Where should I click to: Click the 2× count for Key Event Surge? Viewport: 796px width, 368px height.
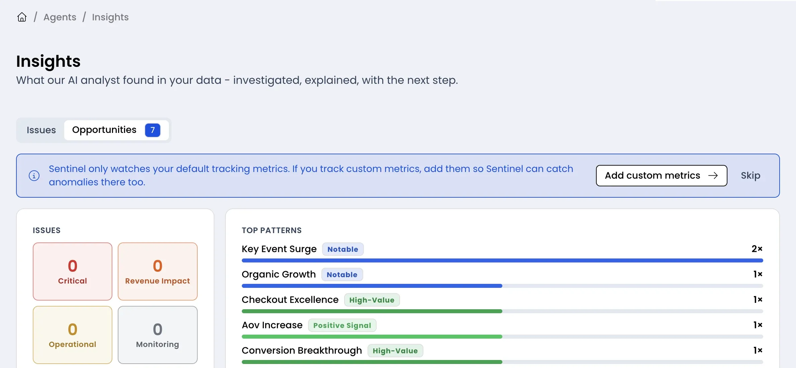point(757,249)
